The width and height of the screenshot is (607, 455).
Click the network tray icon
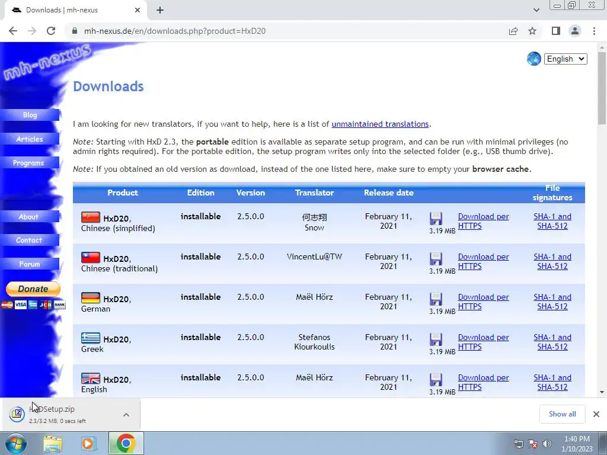(518, 444)
